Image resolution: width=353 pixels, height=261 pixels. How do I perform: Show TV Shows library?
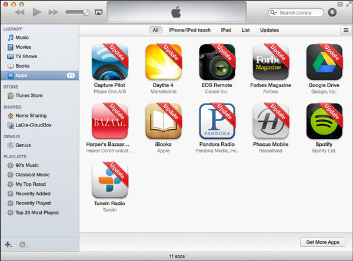click(x=39, y=56)
